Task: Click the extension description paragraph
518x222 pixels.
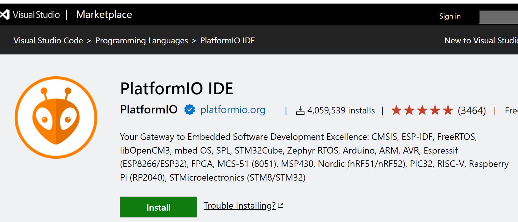Action: pos(314,157)
